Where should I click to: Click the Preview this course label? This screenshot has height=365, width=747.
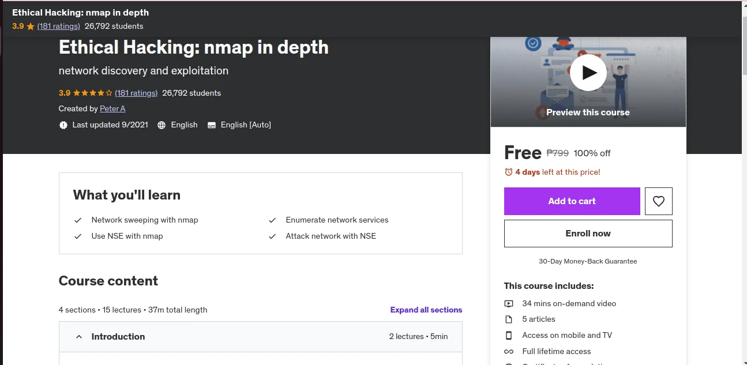[588, 112]
